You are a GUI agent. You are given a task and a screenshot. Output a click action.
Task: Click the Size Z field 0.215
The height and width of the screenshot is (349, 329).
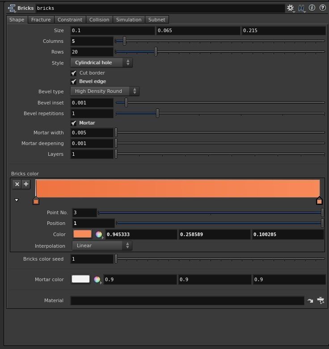pos(284,30)
